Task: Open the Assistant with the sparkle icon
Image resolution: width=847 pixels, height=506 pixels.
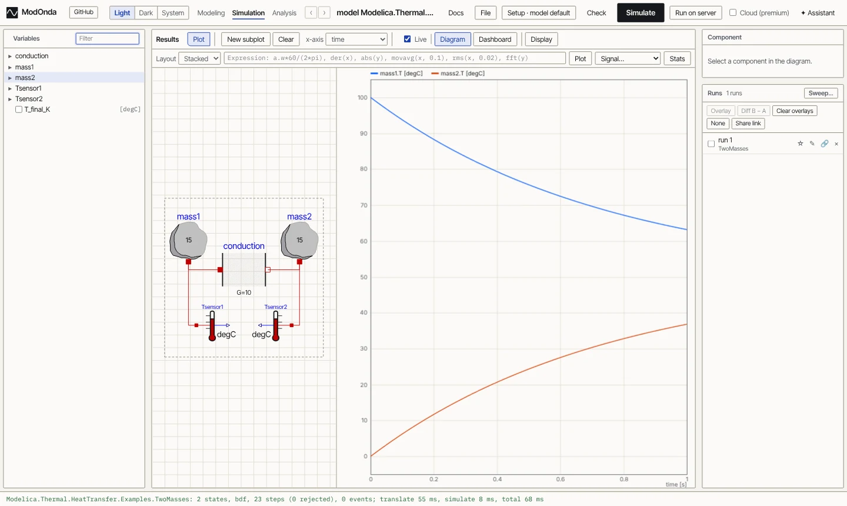Action: click(x=818, y=13)
